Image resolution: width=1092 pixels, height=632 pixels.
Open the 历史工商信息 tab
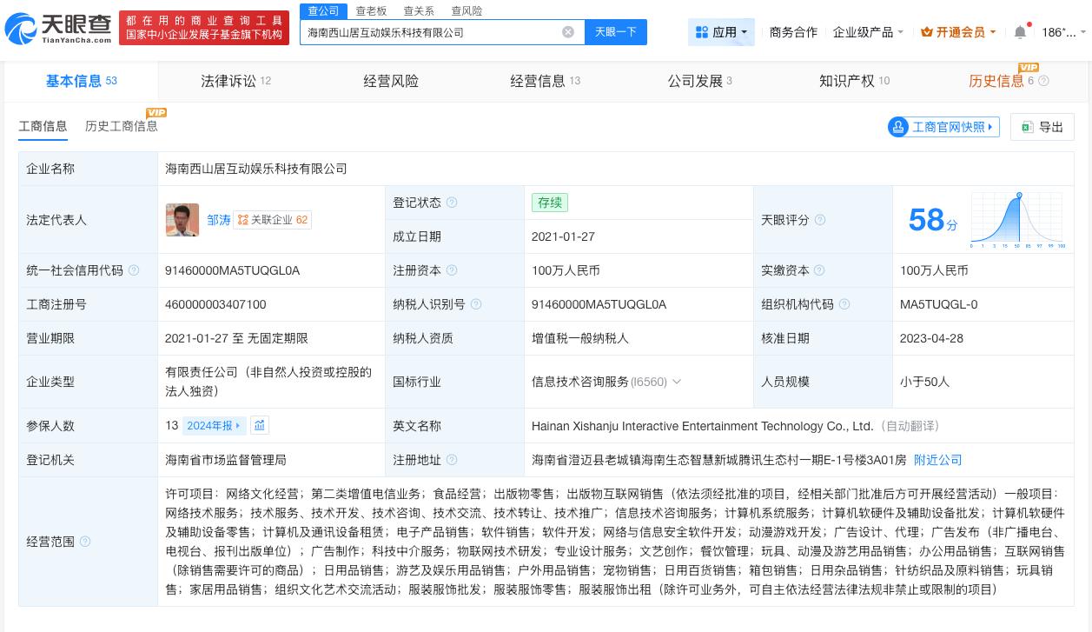click(x=121, y=126)
